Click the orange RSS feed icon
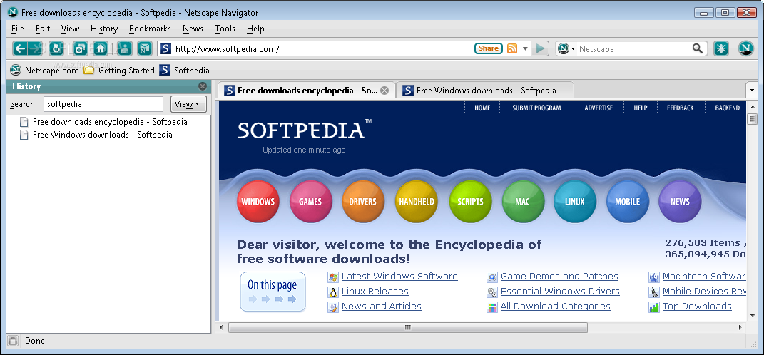This screenshot has width=764, height=355. tap(511, 48)
